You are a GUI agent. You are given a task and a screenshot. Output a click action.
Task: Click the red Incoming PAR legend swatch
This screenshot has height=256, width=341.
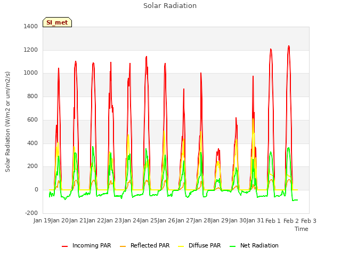point(64,246)
